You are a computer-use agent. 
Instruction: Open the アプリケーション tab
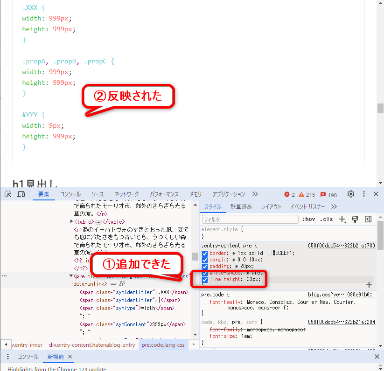click(229, 194)
